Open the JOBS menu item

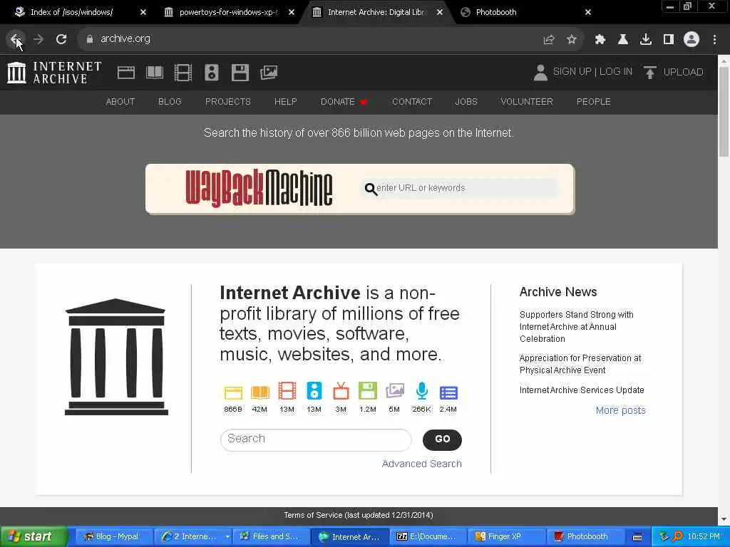pyautogui.click(x=466, y=102)
